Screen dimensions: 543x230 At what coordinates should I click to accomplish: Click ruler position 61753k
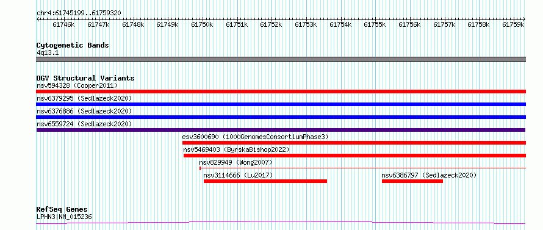pos(306,24)
